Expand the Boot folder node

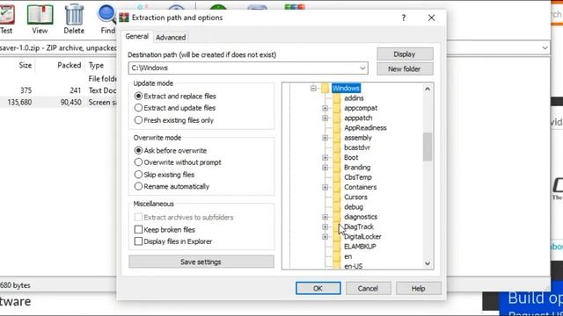(325, 157)
